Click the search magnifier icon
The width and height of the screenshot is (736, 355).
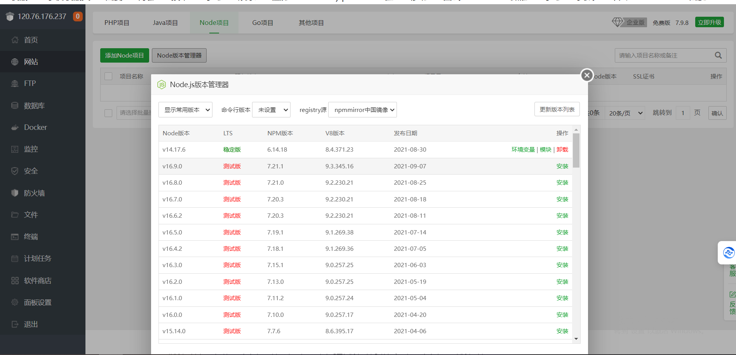718,55
